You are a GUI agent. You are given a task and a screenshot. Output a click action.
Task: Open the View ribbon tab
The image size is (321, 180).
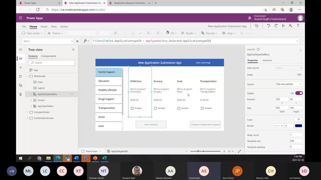pyautogui.click(x=54, y=26)
